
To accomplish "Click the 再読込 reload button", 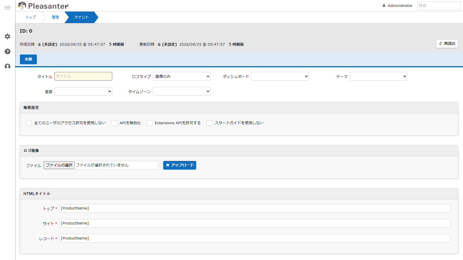I will 447,44.
